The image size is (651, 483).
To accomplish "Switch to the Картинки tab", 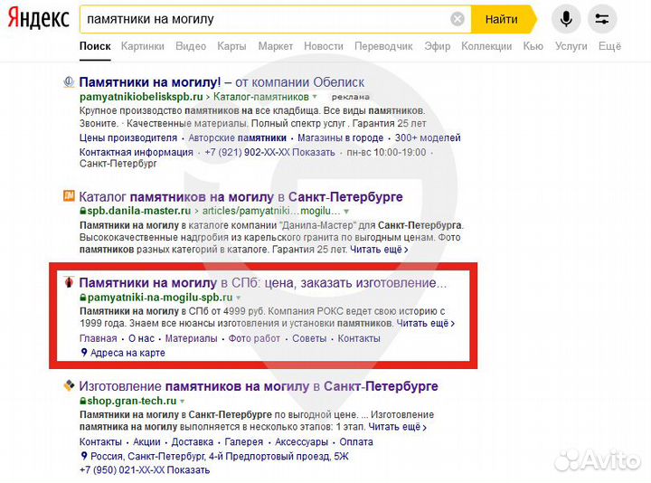I will click(x=143, y=46).
